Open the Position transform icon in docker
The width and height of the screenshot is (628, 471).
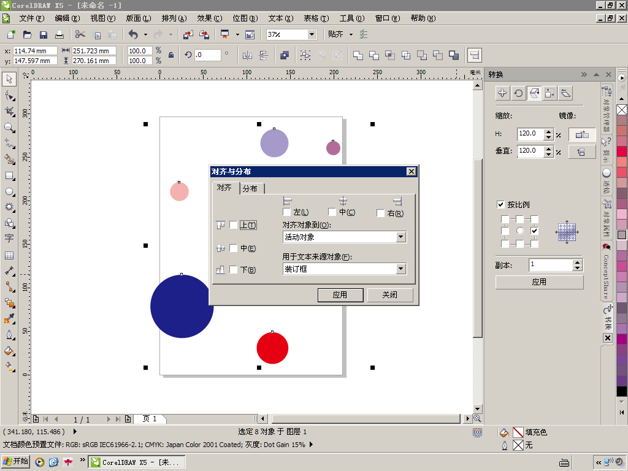point(502,93)
